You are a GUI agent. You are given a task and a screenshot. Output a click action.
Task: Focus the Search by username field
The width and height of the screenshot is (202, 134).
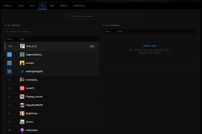(101, 16)
